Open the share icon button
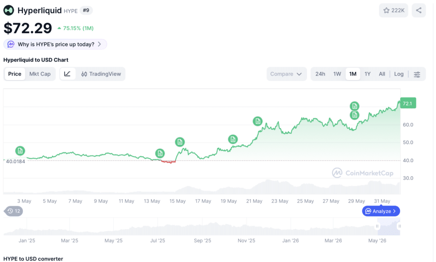 tap(419, 11)
